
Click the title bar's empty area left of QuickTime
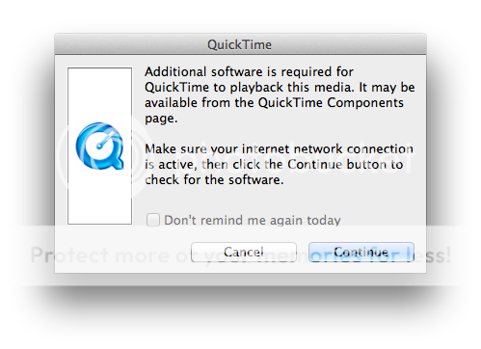pos(131,44)
